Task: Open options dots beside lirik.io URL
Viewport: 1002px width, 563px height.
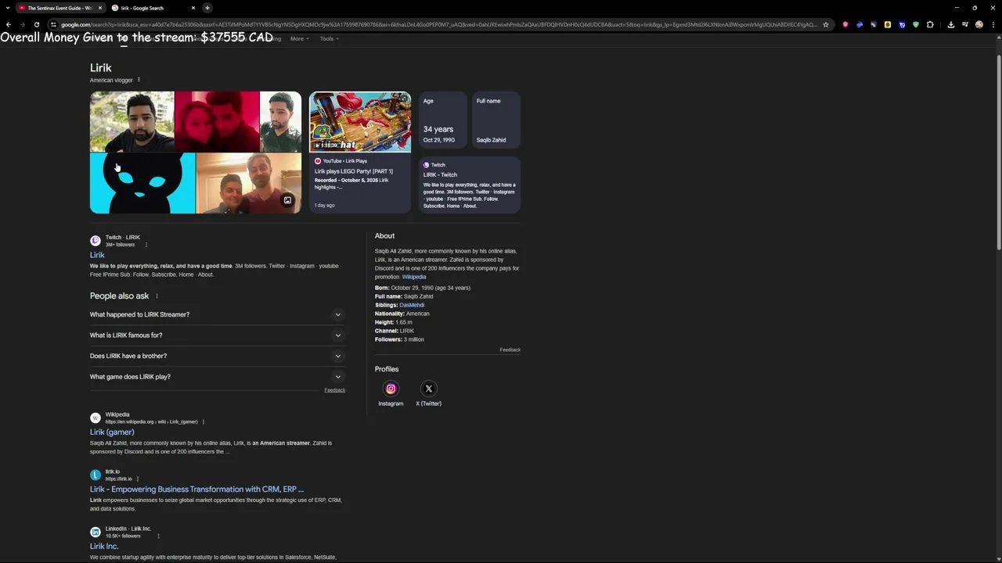Action: tap(138, 479)
